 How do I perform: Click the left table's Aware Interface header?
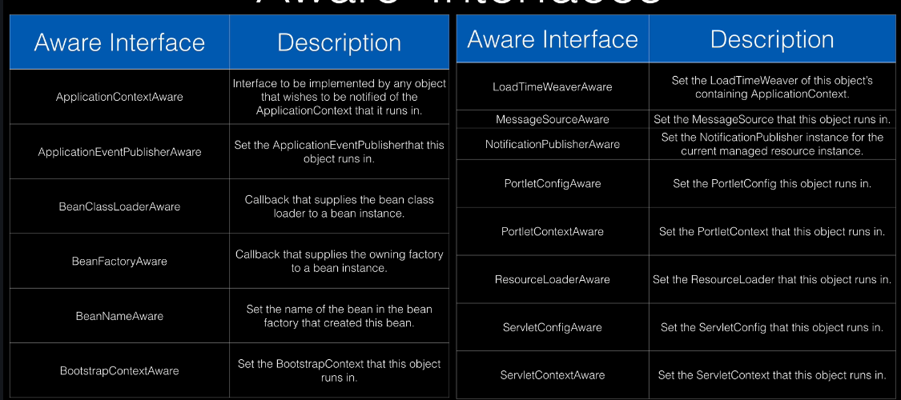(x=119, y=42)
